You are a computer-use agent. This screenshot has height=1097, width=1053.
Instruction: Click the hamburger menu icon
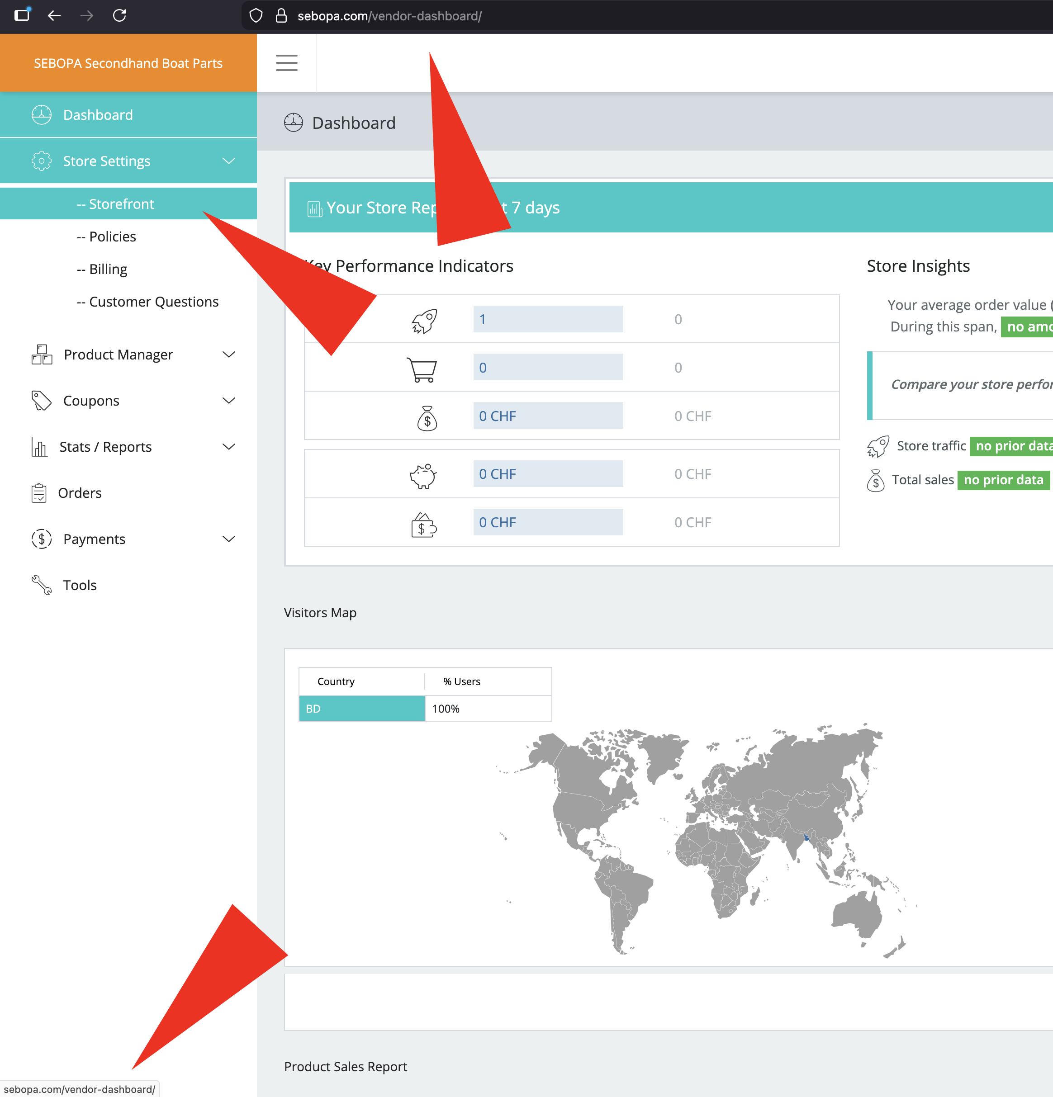coord(286,63)
